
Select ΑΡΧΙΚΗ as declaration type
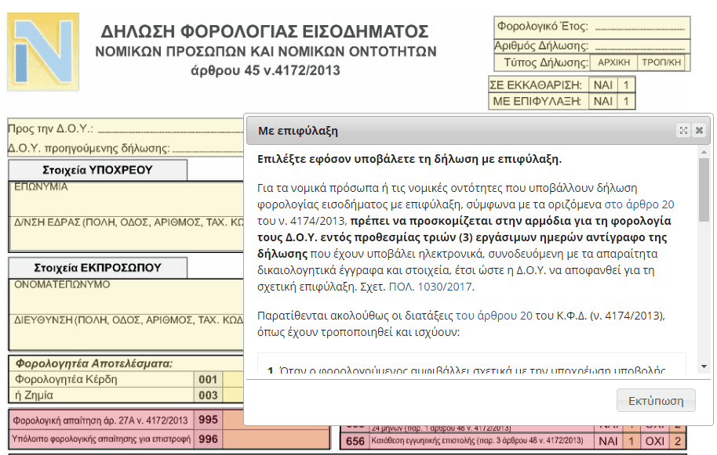[x=613, y=63]
